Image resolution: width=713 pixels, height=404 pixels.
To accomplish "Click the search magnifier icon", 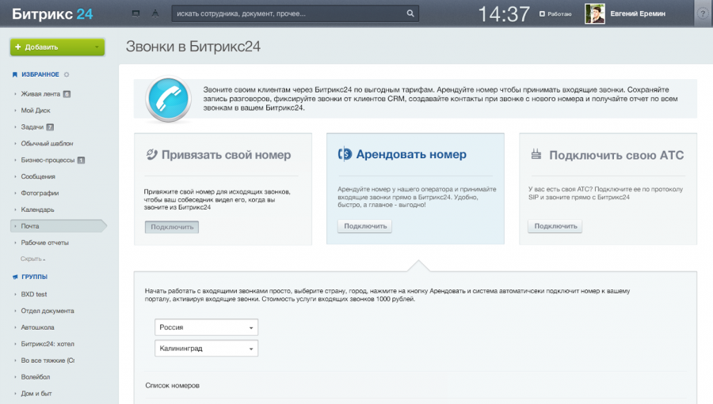I will coord(410,13).
